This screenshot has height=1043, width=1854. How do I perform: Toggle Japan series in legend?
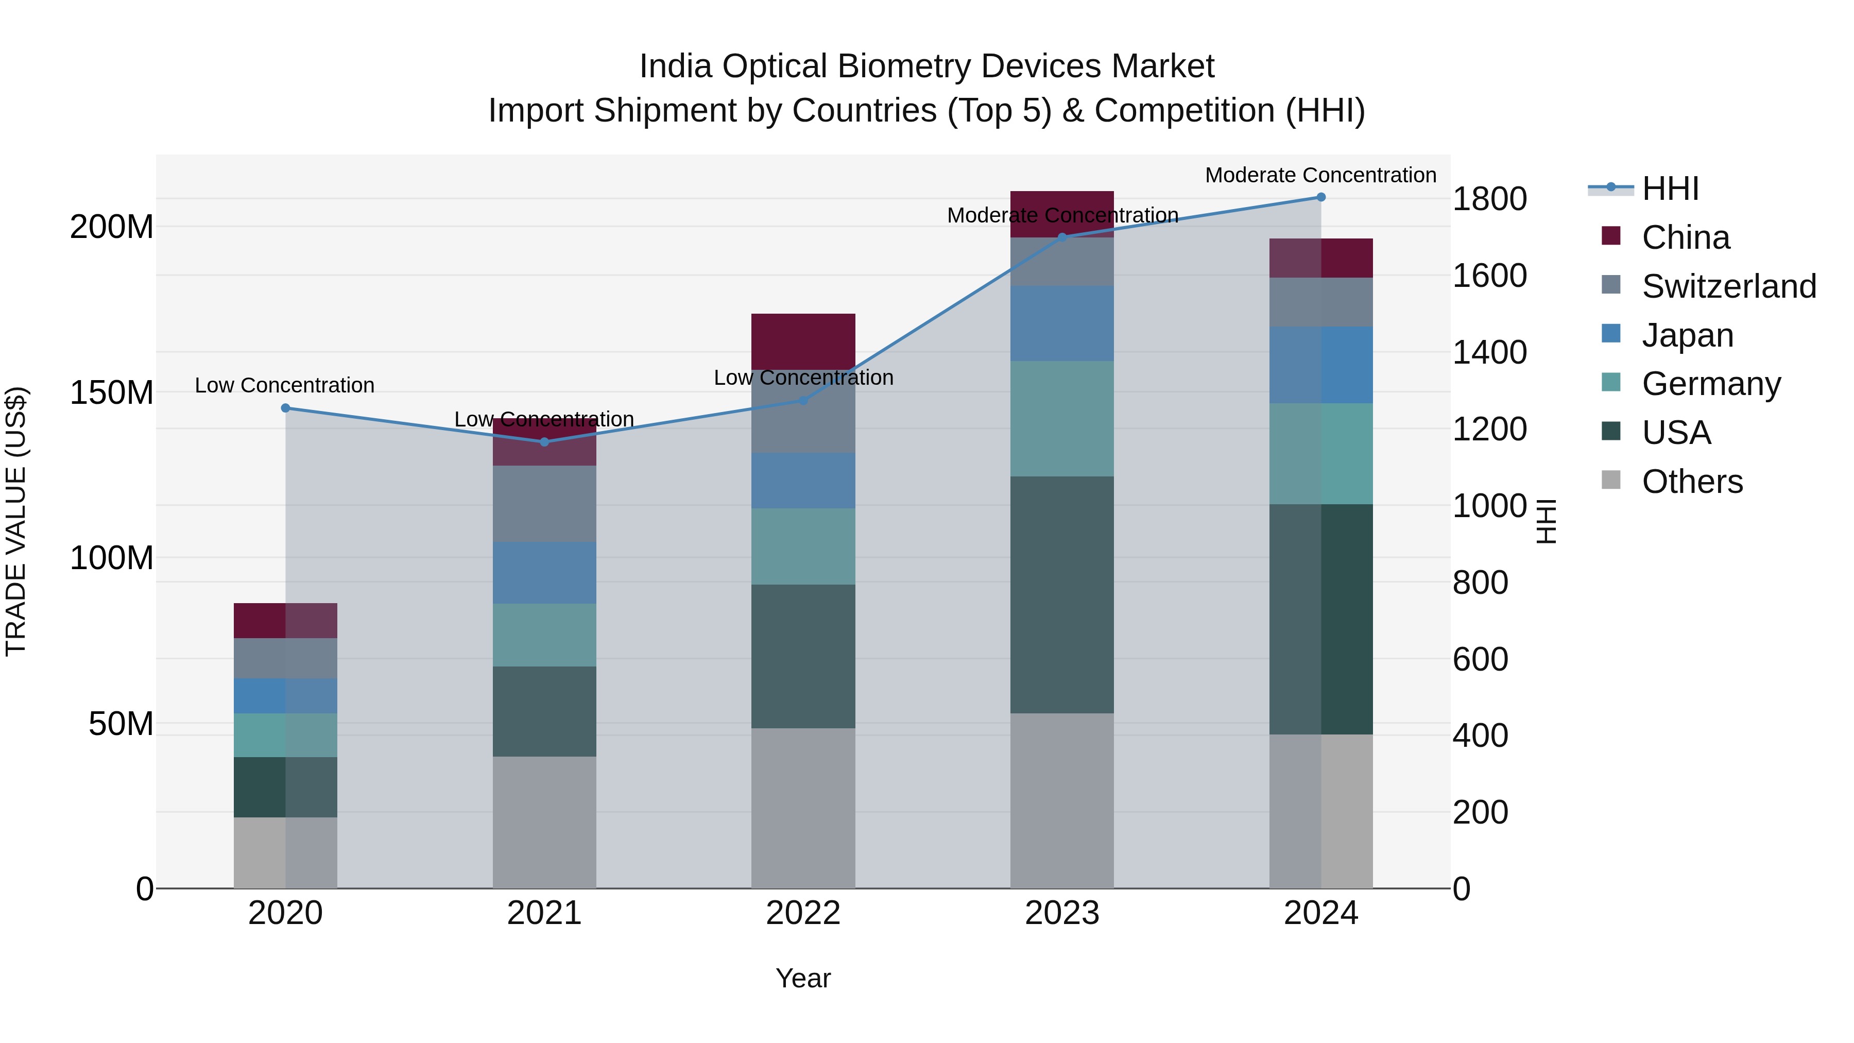tap(1667, 335)
